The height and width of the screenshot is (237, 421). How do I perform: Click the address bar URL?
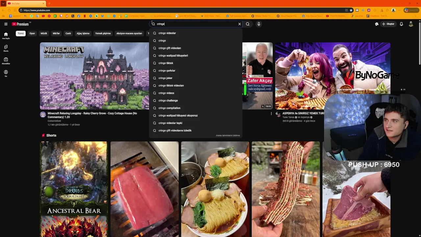pos(37,10)
